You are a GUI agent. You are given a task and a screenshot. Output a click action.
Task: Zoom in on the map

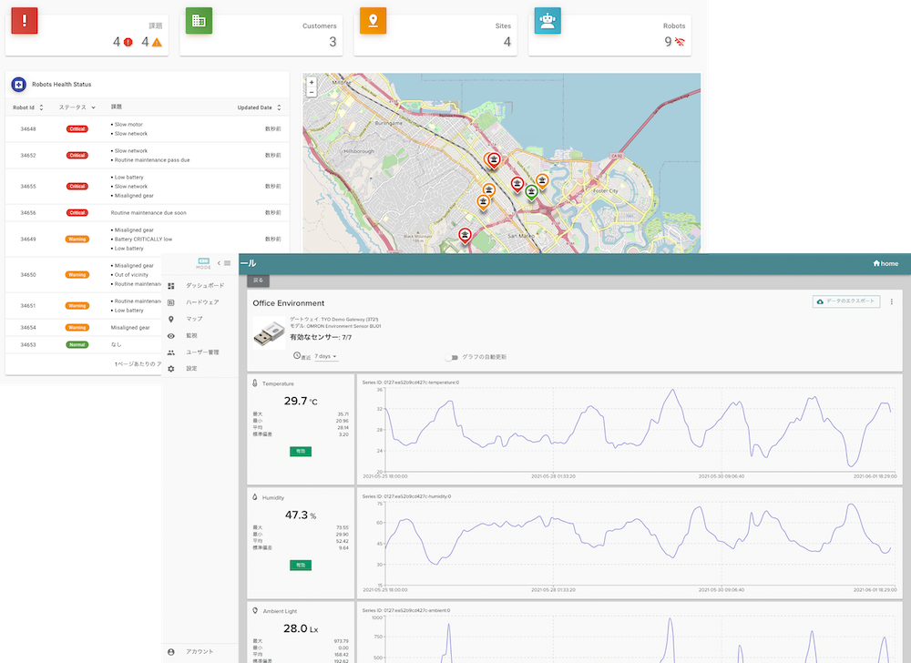tap(312, 83)
